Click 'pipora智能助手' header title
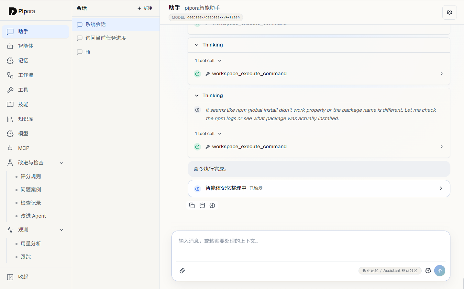This screenshot has height=289, width=464. pos(202,8)
